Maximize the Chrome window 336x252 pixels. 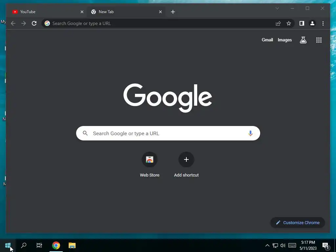[x=307, y=8]
